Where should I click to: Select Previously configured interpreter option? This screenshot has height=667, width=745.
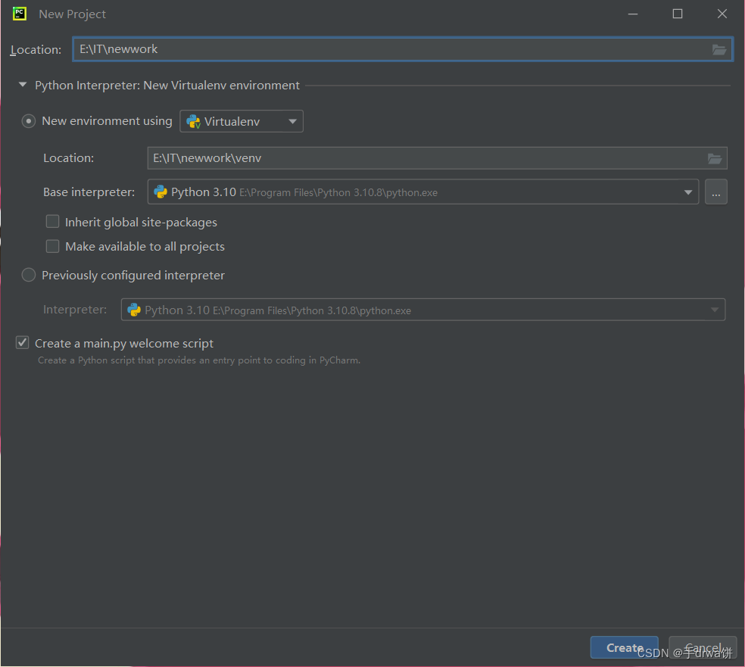tap(28, 275)
